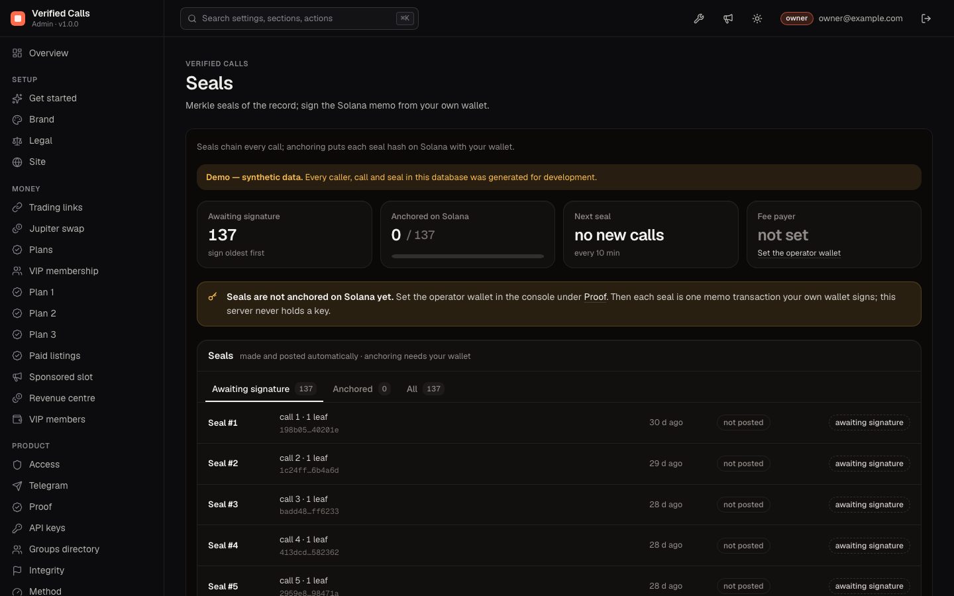
Task: Click the Jupiter swap icon
Action: [x=17, y=228]
